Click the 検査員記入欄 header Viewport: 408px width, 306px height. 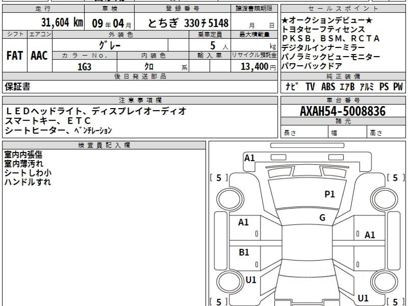click(x=104, y=145)
